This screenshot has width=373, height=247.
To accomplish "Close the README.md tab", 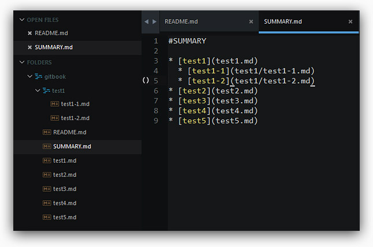I will pyautogui.click(x=251, y=22).
